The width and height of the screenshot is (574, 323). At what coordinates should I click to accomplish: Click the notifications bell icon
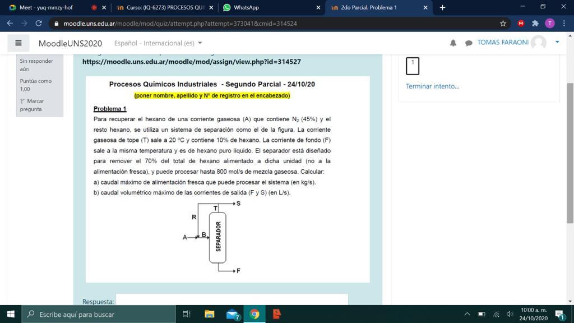[453, 43]
